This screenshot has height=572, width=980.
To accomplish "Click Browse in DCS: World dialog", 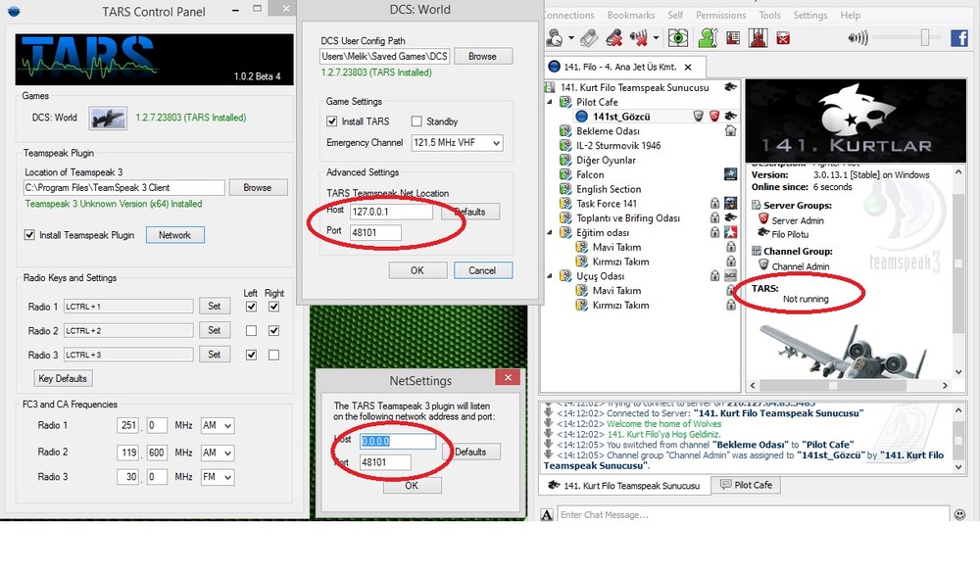I will click(x=482, y=56).
